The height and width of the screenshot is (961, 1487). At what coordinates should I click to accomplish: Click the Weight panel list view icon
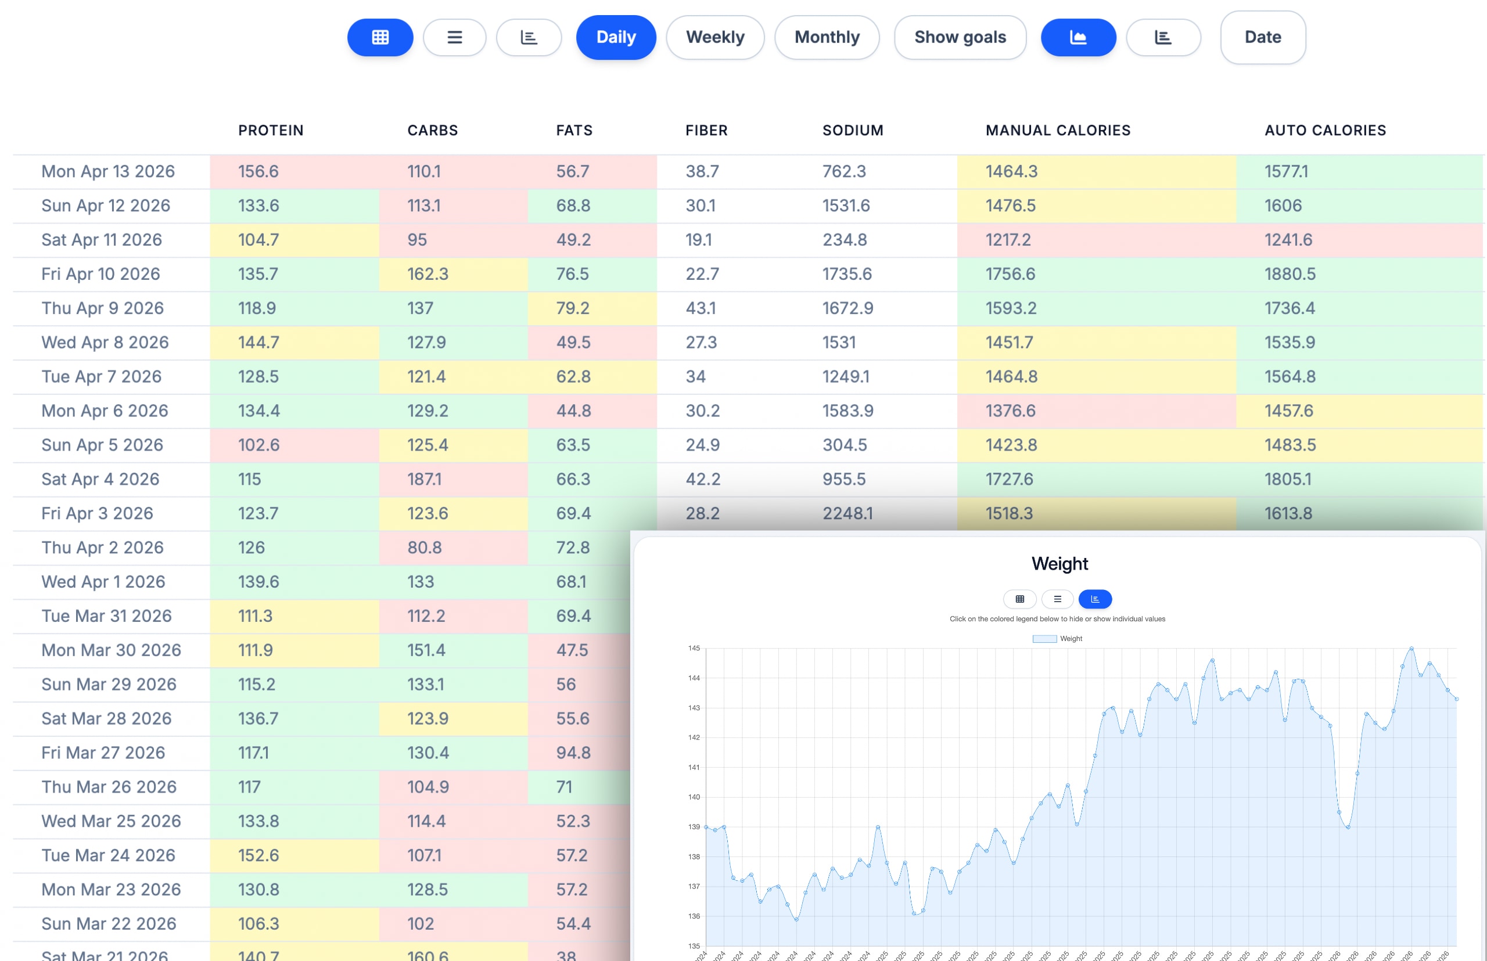[x=1057, y=599]
